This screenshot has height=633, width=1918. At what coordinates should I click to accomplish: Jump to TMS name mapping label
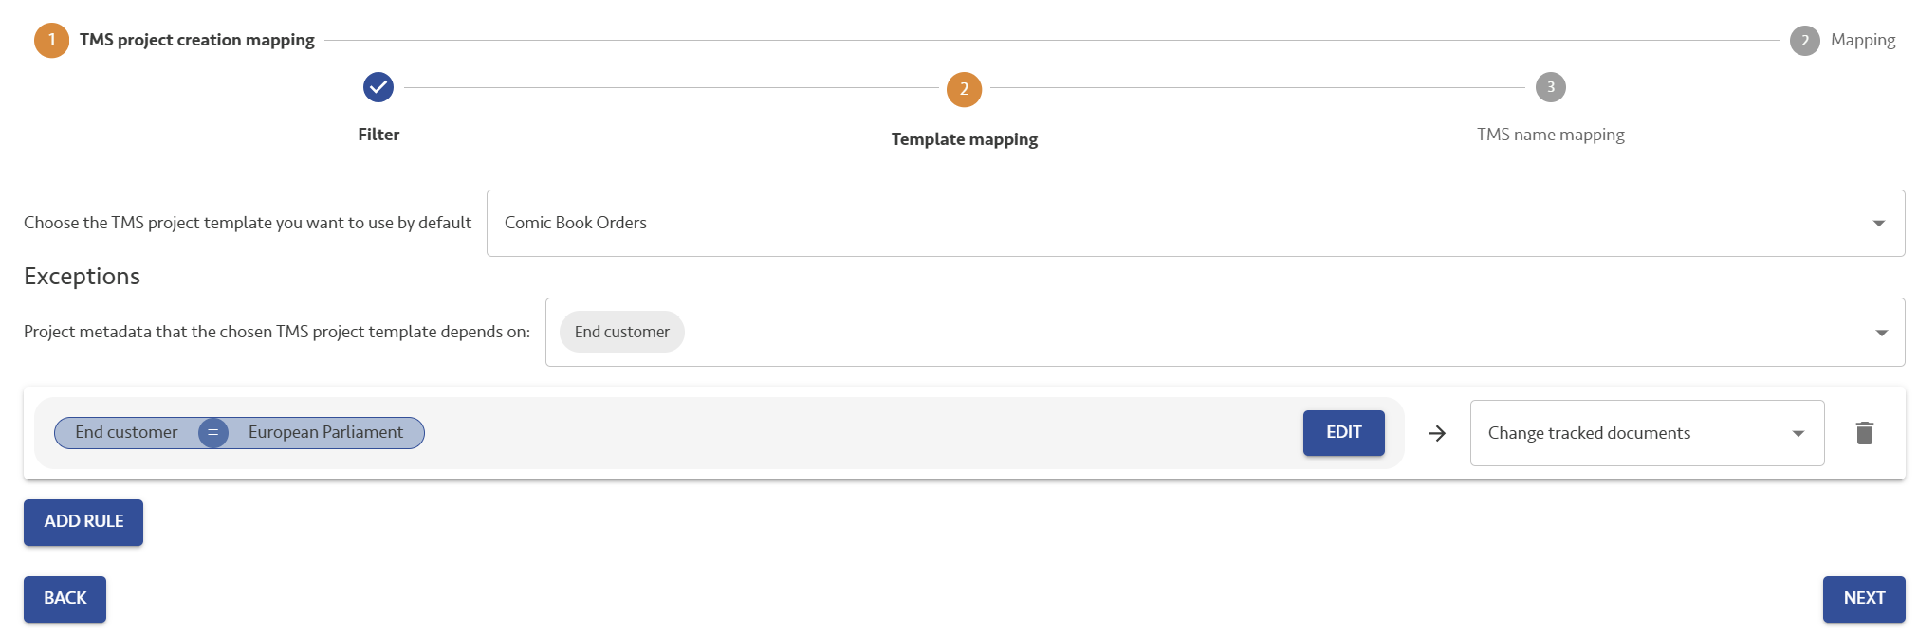click(1550, 135)
